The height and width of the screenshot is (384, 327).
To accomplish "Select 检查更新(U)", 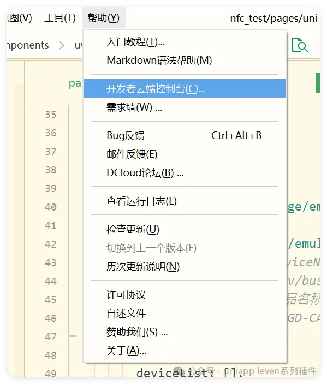I will pyautogui.click(x=185, y=230).
